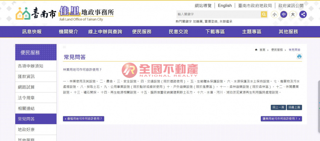
Task: Set font size to large 大
Action: pos(293,14)
